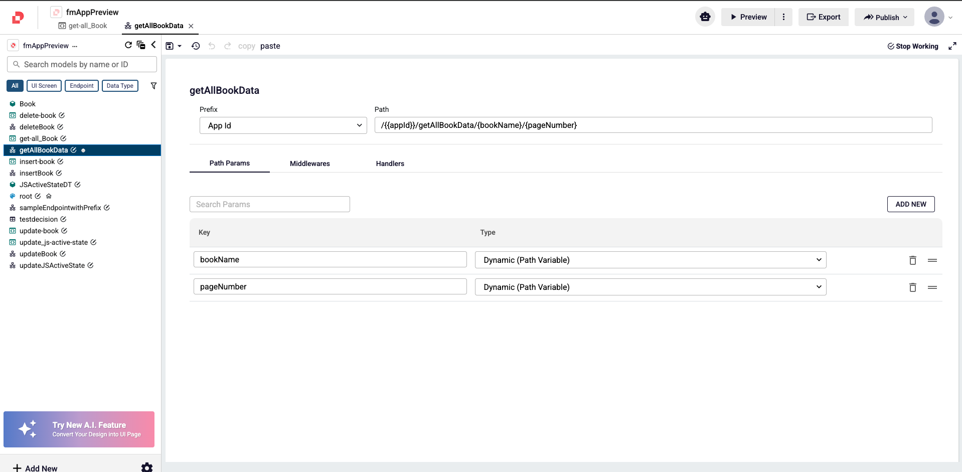Toggle the Data Type filter chip
962x472 pixels.
[x=120, y=86]
